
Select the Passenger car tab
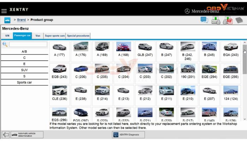coord(22,35)
